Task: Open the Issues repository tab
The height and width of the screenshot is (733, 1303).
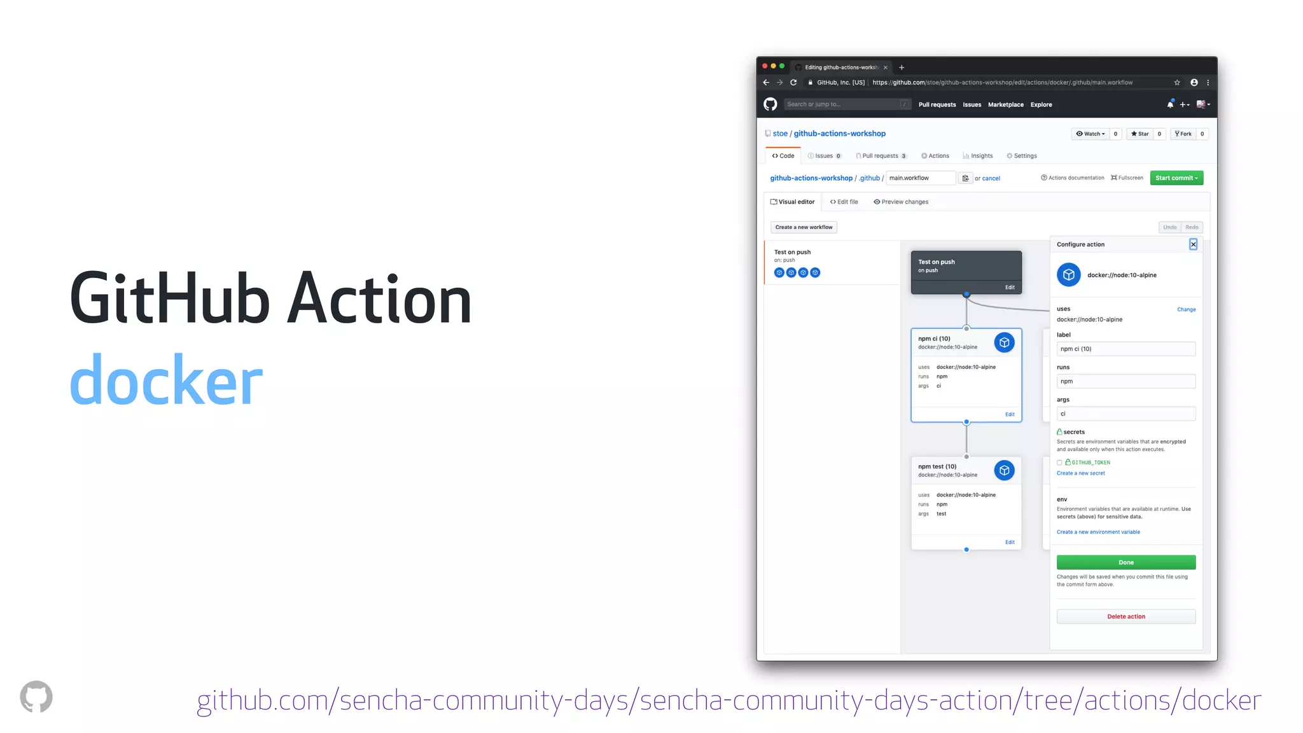Action: pyautogui.click(x=825, y=156)
